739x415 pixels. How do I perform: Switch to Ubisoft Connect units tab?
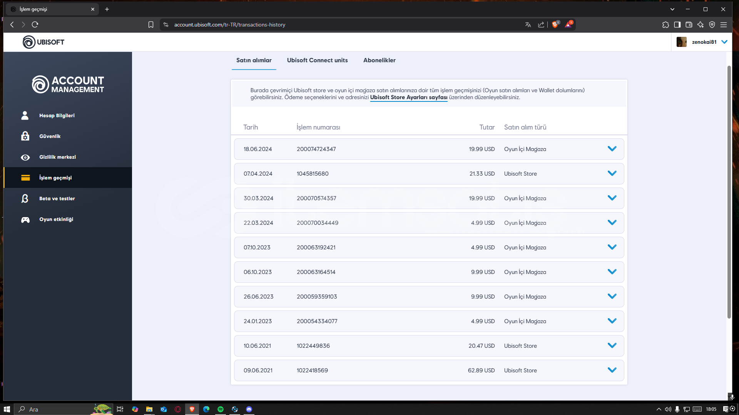point(317,60)
